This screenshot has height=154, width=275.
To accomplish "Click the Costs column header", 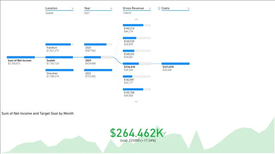I will [x=165, y=8].
